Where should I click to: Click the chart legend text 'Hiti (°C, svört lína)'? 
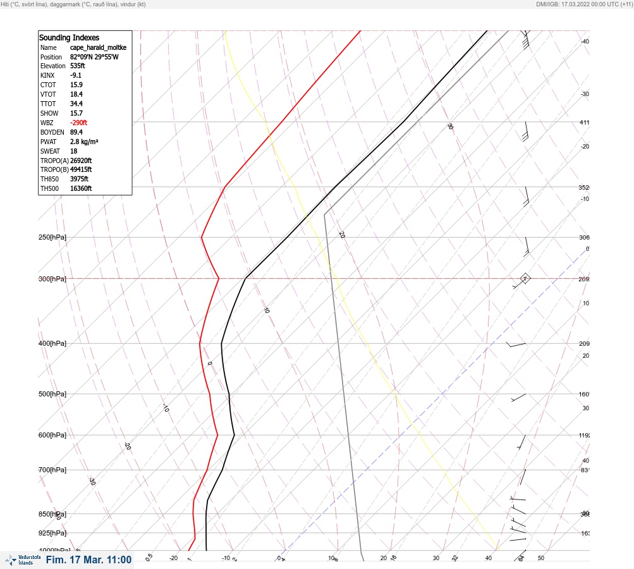pyautogui.click(x=23, y=4)
